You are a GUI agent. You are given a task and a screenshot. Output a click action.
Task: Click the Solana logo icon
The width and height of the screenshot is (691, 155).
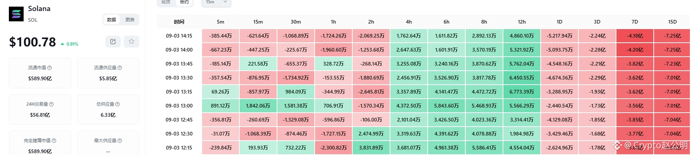click(x=16, y=14)
